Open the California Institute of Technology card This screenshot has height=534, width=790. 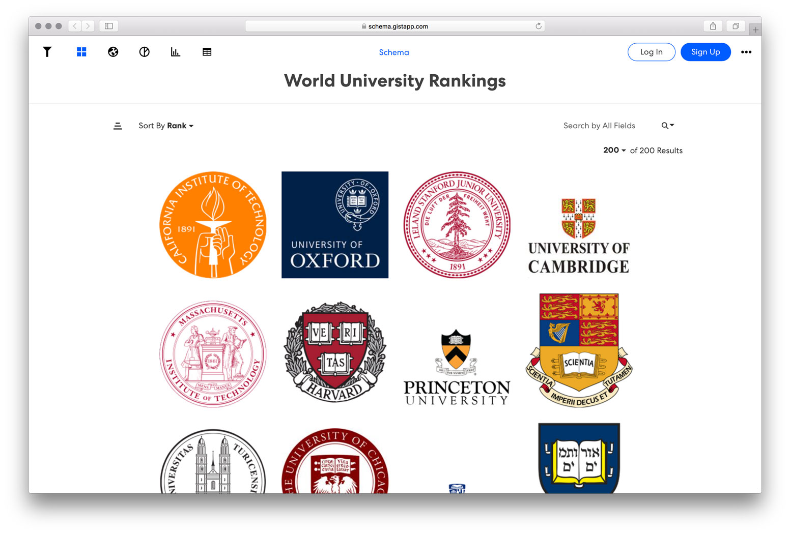point(213,225)
